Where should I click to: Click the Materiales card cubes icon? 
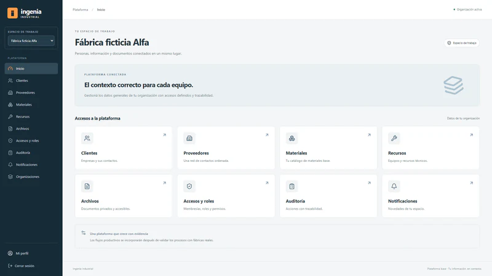tap(292, 138)
